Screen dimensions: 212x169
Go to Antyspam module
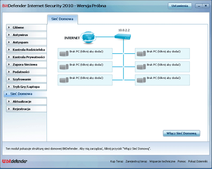pyautogui.click(x=26, y=42)
